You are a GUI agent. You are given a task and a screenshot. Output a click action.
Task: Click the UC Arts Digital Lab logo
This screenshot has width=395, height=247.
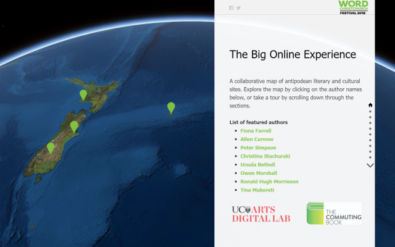click(x=261, y=214)
